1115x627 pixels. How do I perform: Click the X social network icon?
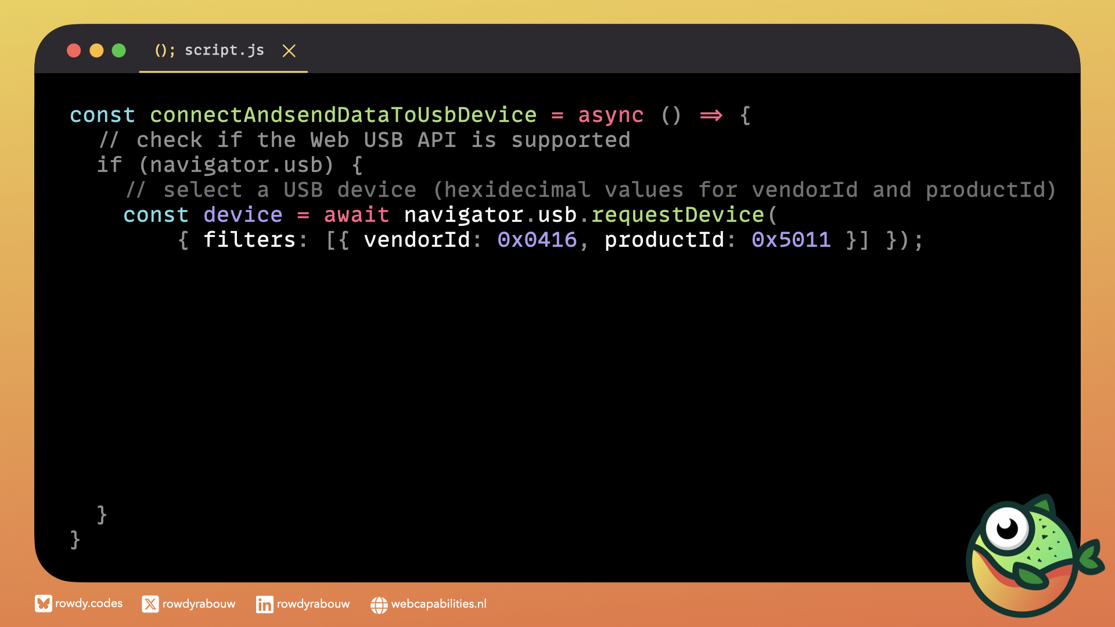point(150,604)
